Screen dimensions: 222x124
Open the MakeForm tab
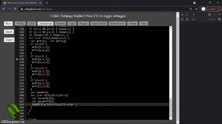tap(117, 24)
